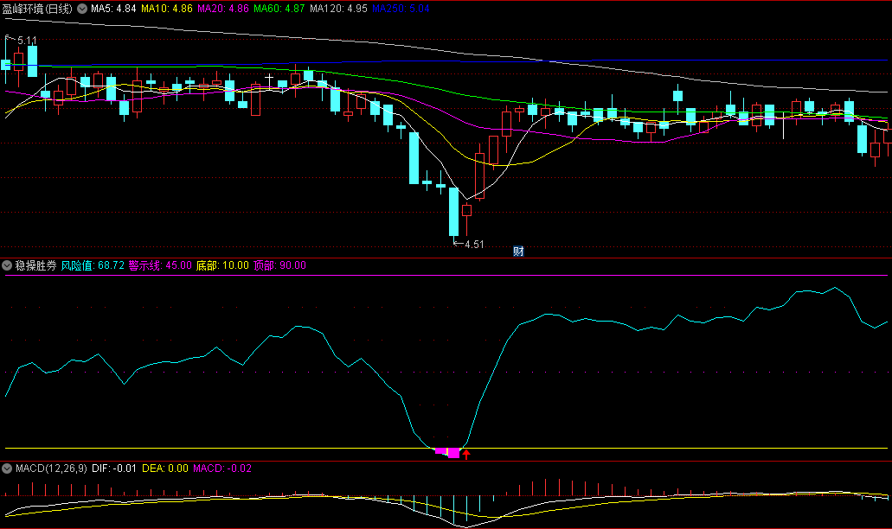Click the 警示线: 45.00 readout
This screenshot has width=892, height=529.
click(160, 265)
